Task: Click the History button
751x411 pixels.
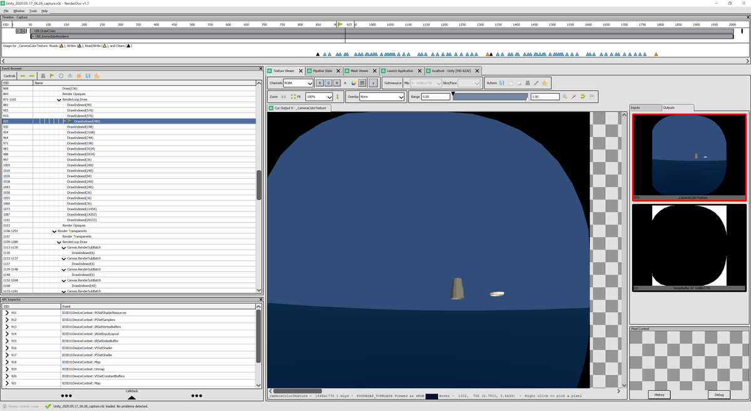Action: [x=659, y=395]
